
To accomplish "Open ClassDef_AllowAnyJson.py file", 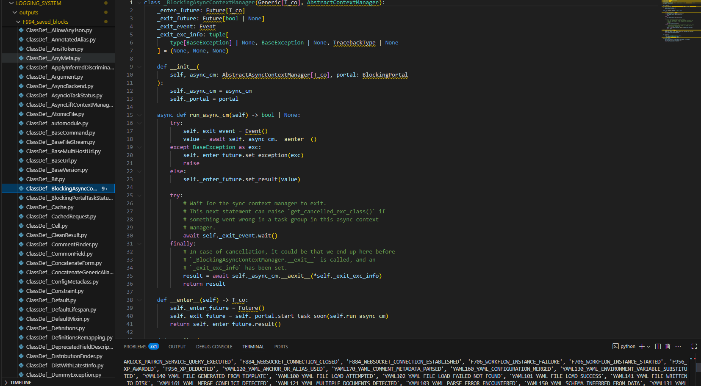I will coord(58,30).
